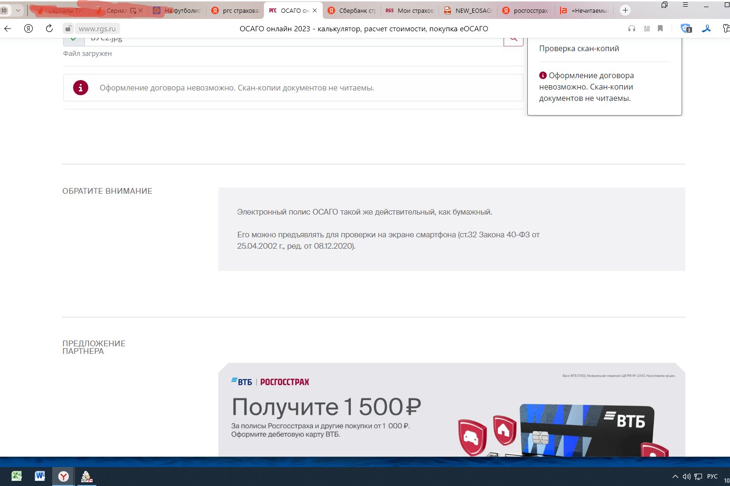
Task: Click the volume speaker tray icon
Action: click(686, 477)
